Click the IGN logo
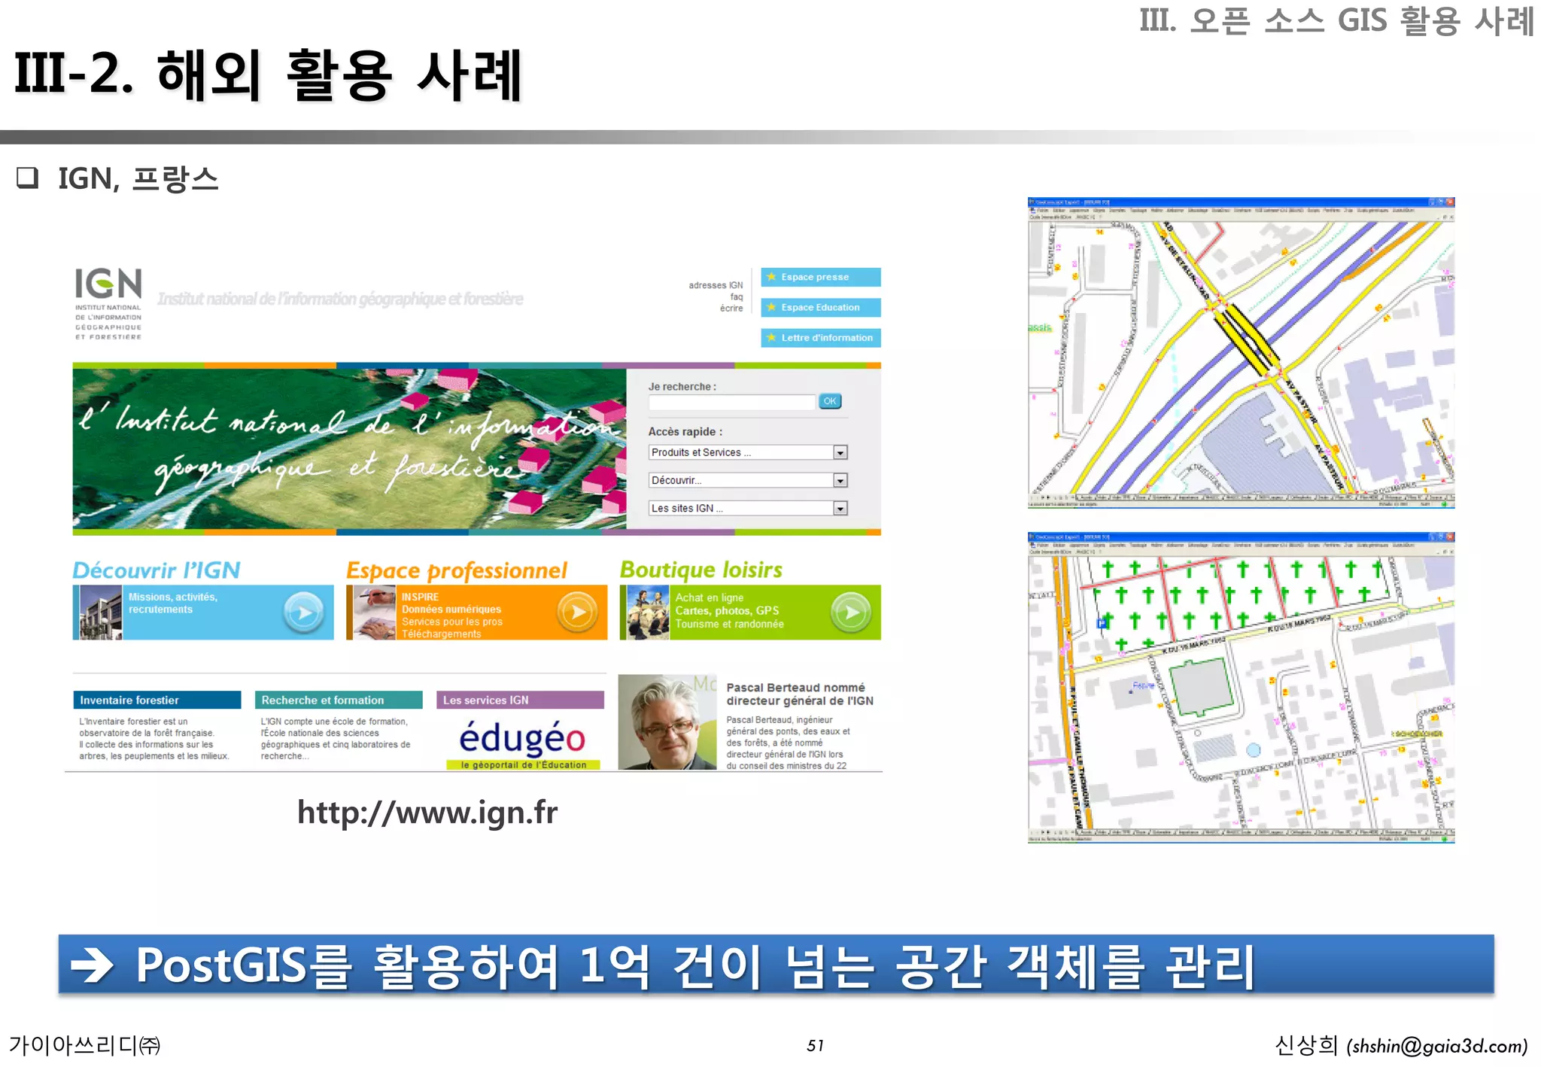 point(108,304)
